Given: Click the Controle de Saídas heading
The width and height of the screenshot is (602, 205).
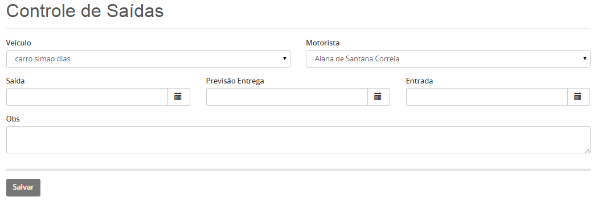Looking at the screenshot, I should pos(85,11).
